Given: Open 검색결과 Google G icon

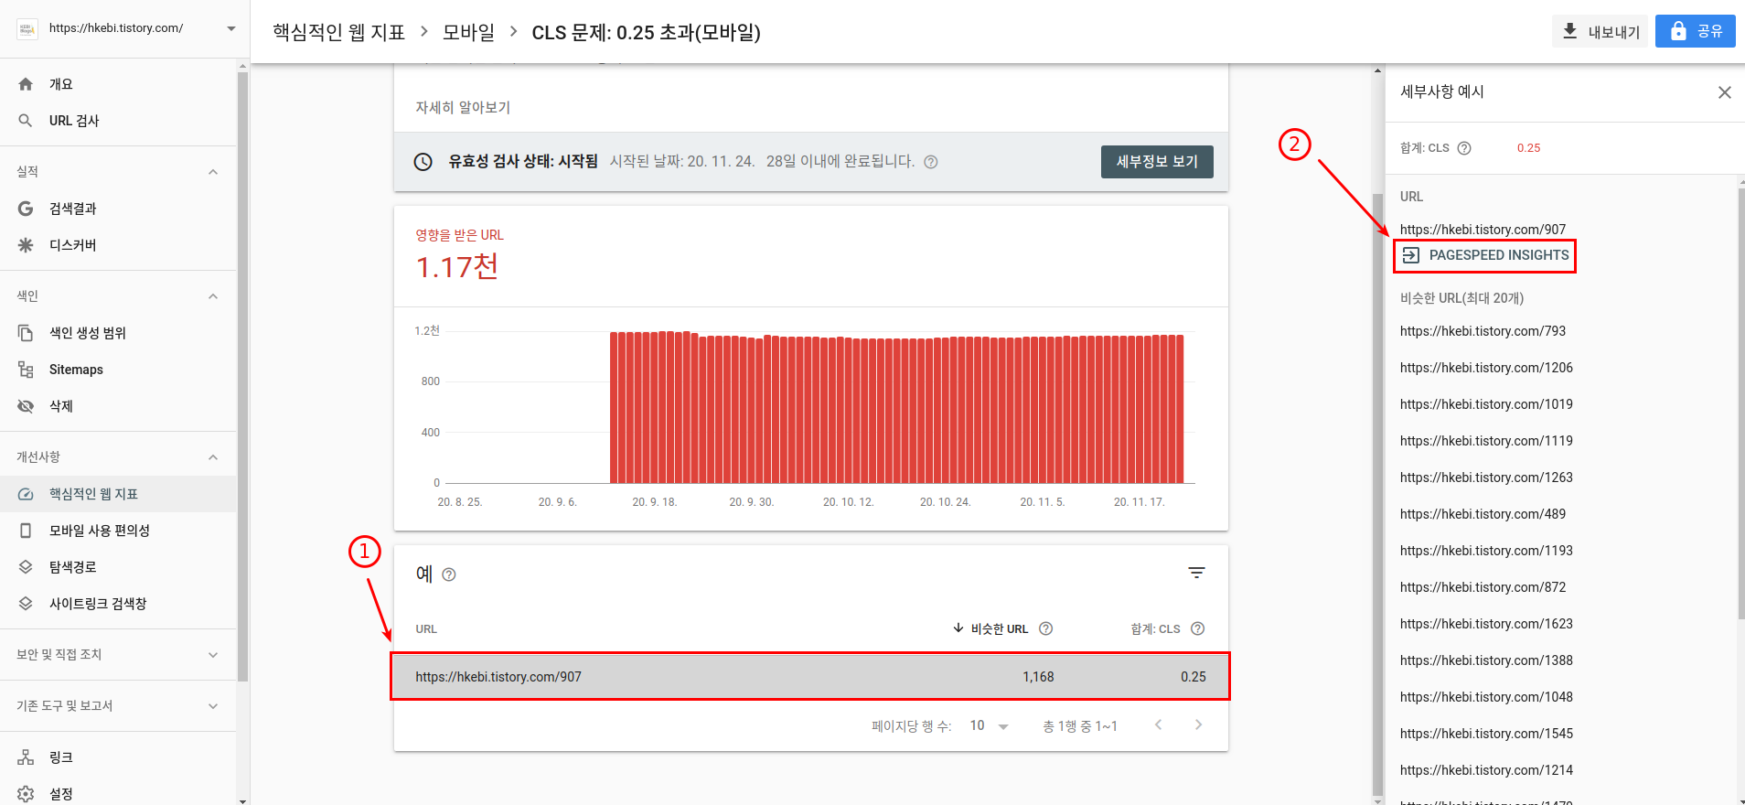Looking at the screenshot, I should pyautogui.click(x=26, y=209).
